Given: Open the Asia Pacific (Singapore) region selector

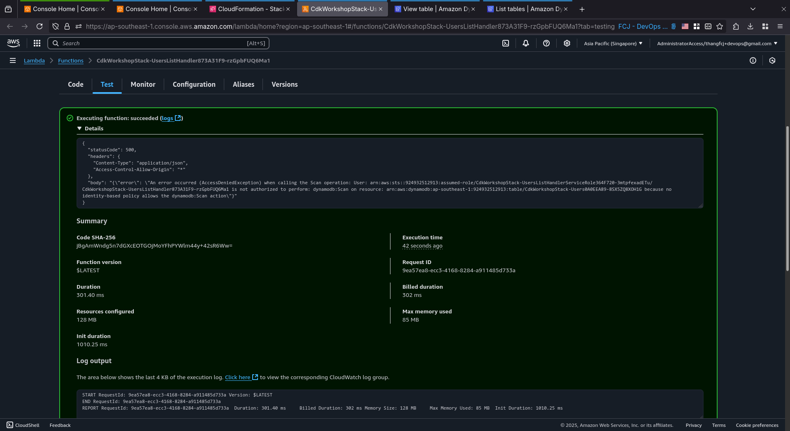Looking at the screenshot, I should [613, 43].
